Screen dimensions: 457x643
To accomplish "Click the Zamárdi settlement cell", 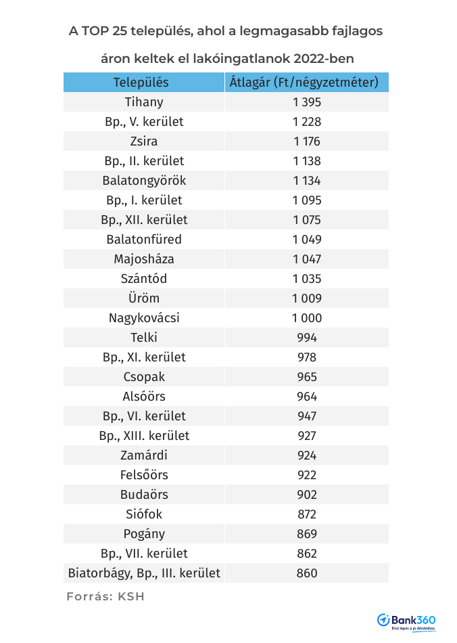I will 144,456.
